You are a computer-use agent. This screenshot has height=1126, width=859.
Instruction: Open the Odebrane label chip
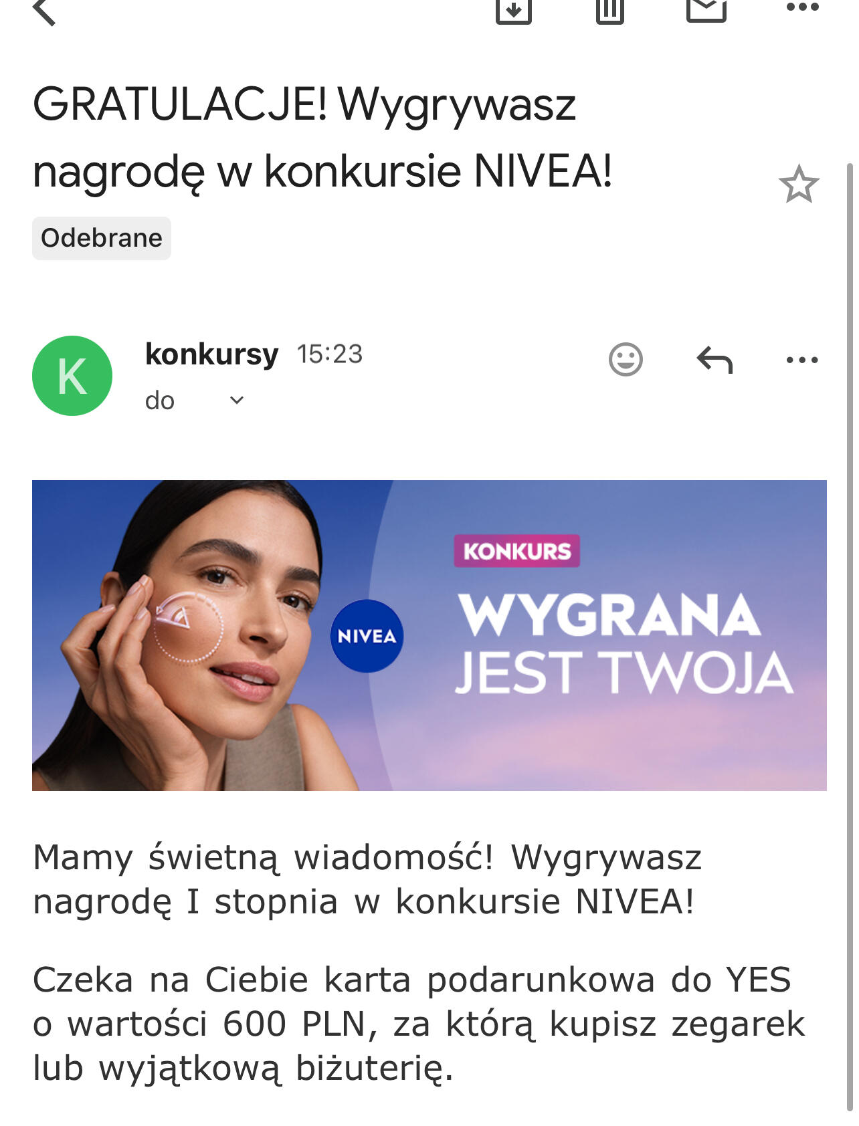point(102,238)
